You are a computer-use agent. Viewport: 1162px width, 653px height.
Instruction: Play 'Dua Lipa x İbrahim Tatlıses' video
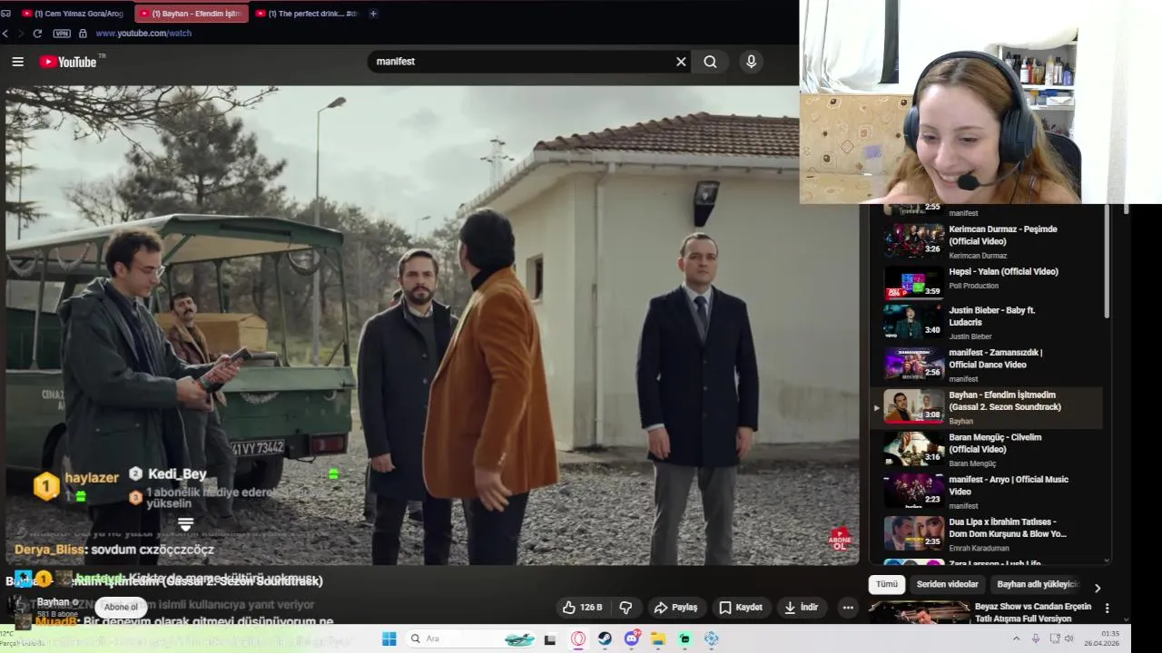click(989, 533)
